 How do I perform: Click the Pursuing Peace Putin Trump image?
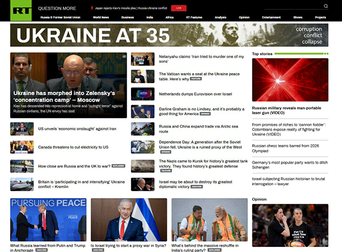click(48, 220)
